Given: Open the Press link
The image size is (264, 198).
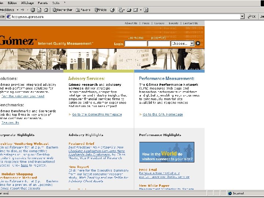Looking at the screenshot, I should pyautogui.click(x=146, y=23).
